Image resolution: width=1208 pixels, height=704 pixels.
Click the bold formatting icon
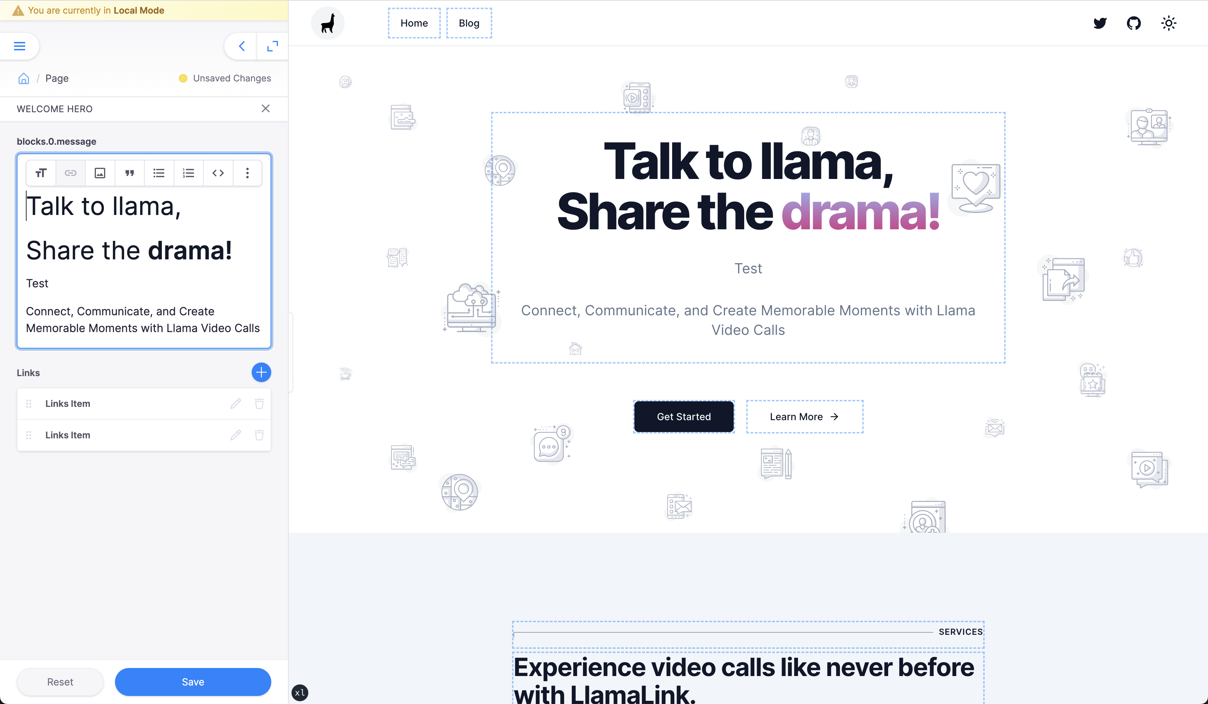click(x=40, y=173)
